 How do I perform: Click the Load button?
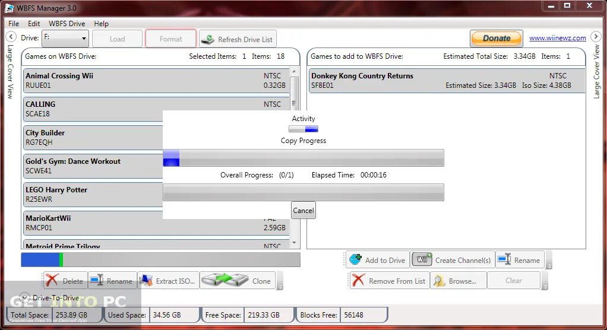[117, 39]
